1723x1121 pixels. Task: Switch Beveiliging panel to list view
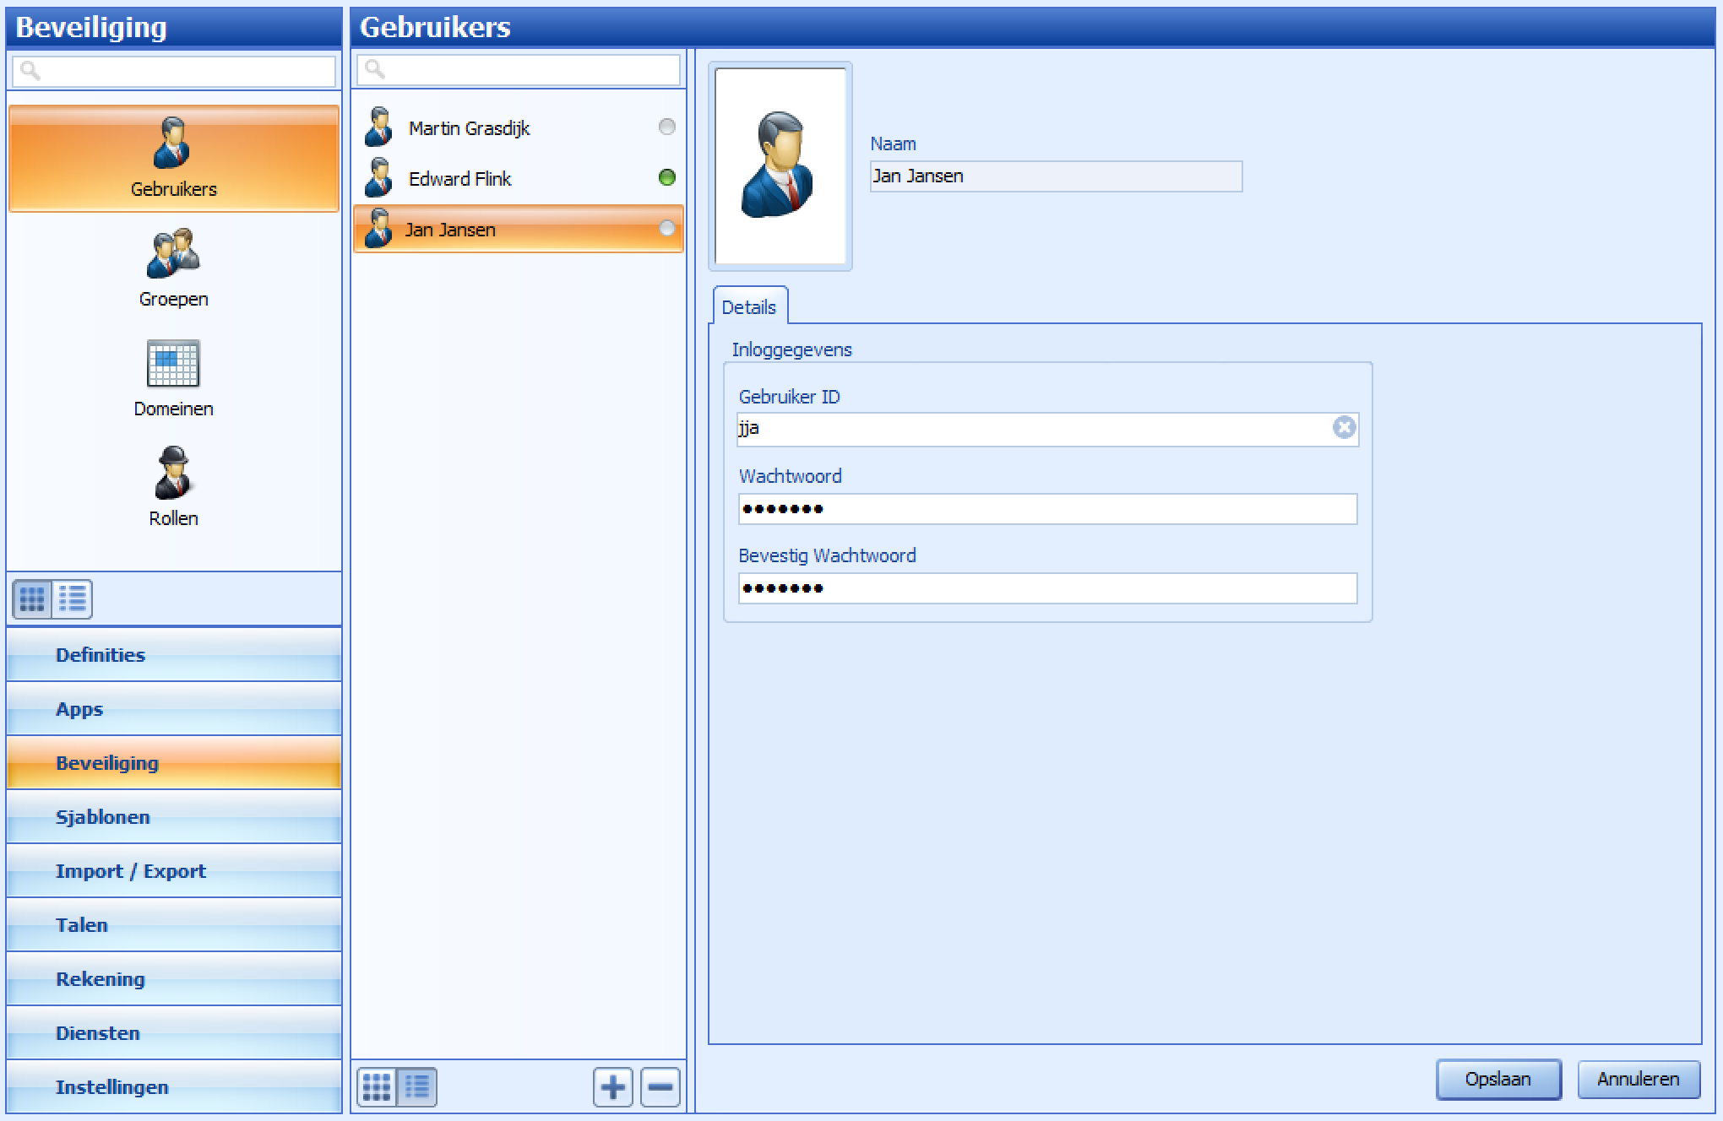click(x=73, y=598)
